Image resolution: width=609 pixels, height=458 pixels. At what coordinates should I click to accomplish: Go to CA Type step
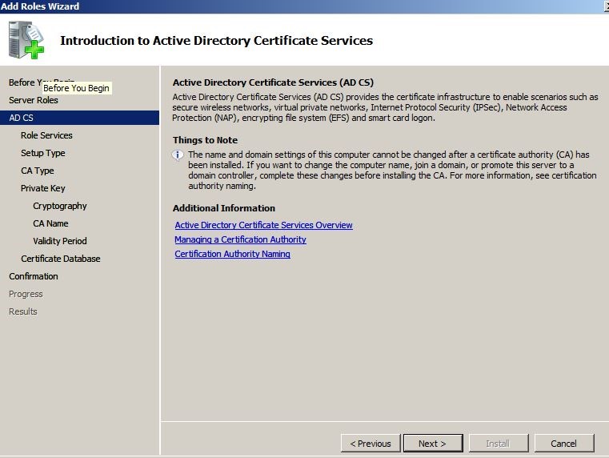pyautogui.click(x=38, y=171)
